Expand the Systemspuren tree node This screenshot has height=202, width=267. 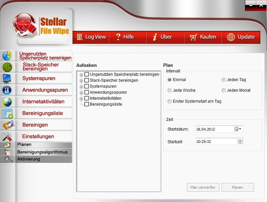[x=81, y=87]
